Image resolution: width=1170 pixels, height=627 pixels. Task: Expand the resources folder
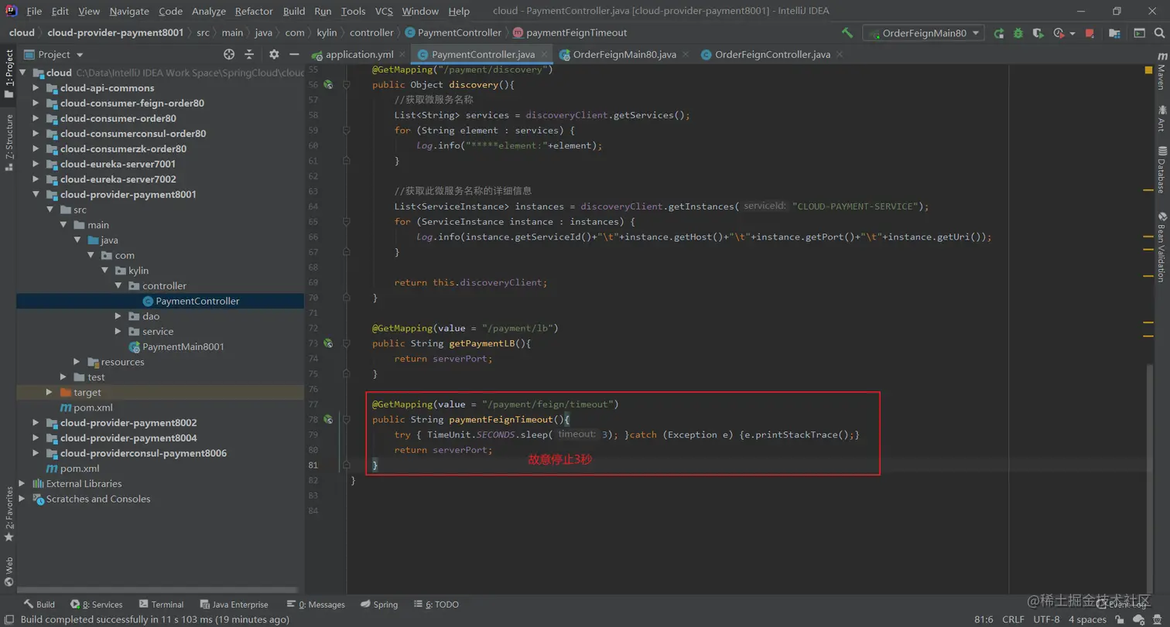coord(77,362)
